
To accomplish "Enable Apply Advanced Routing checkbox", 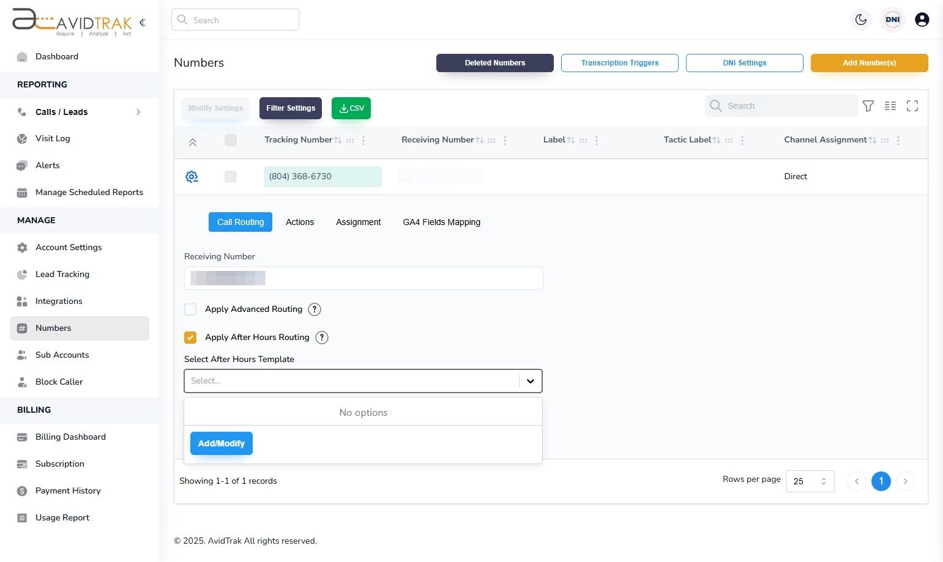I will coord(190,309).
